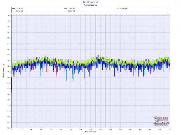Click the Core #1 legend entry

(x=18, y=11)
